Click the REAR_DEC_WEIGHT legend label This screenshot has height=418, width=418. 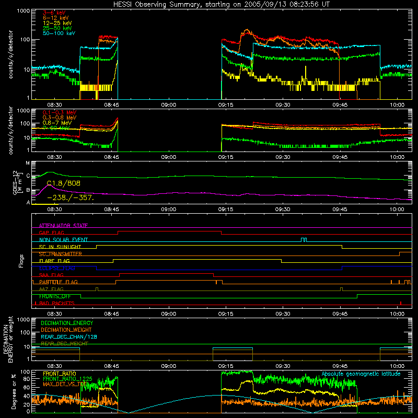pyautogui.click(x=64, y=344)
